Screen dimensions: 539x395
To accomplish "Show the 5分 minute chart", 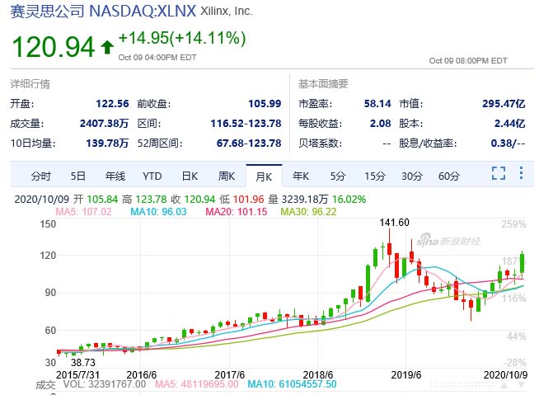I will 338,176.
